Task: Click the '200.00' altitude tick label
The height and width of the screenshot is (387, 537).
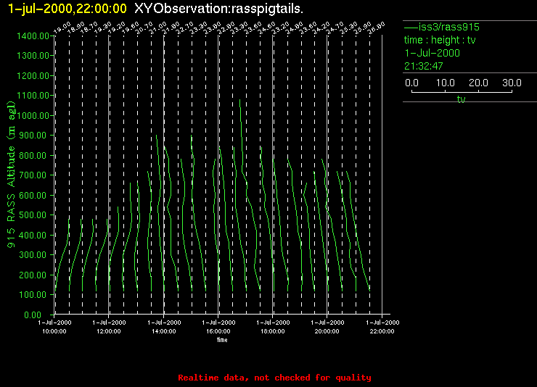Action: [x=34, y=275]
